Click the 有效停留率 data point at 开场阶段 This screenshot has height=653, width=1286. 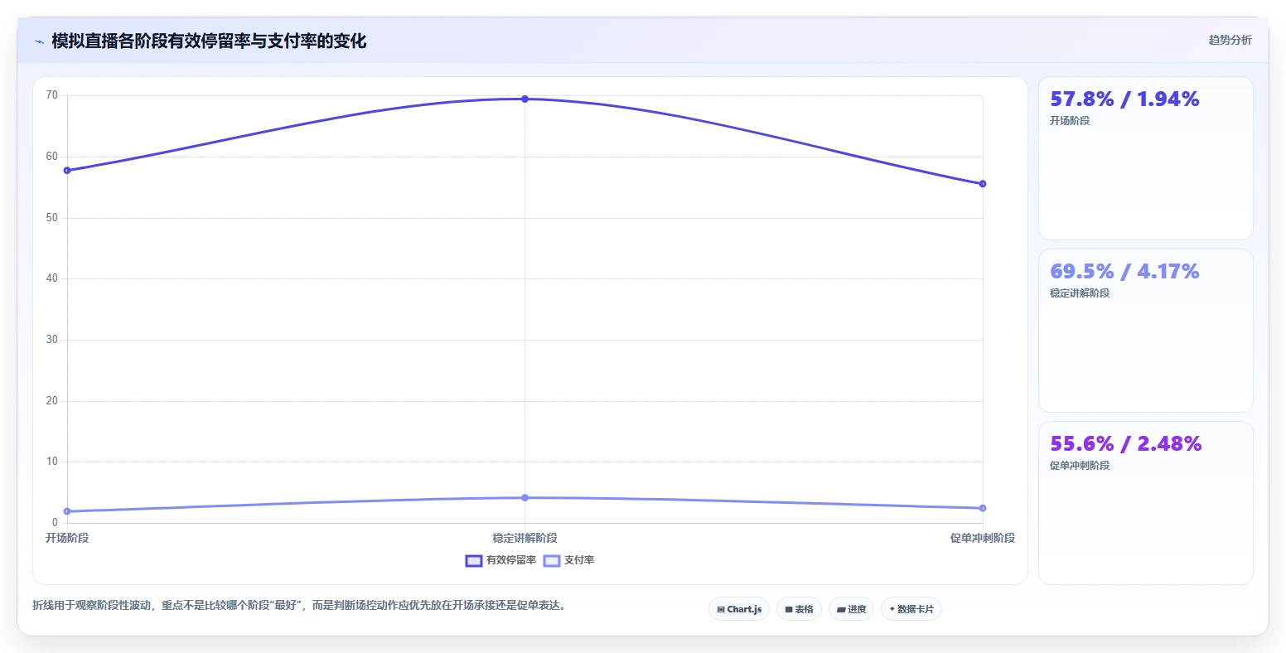pos(67,171)
